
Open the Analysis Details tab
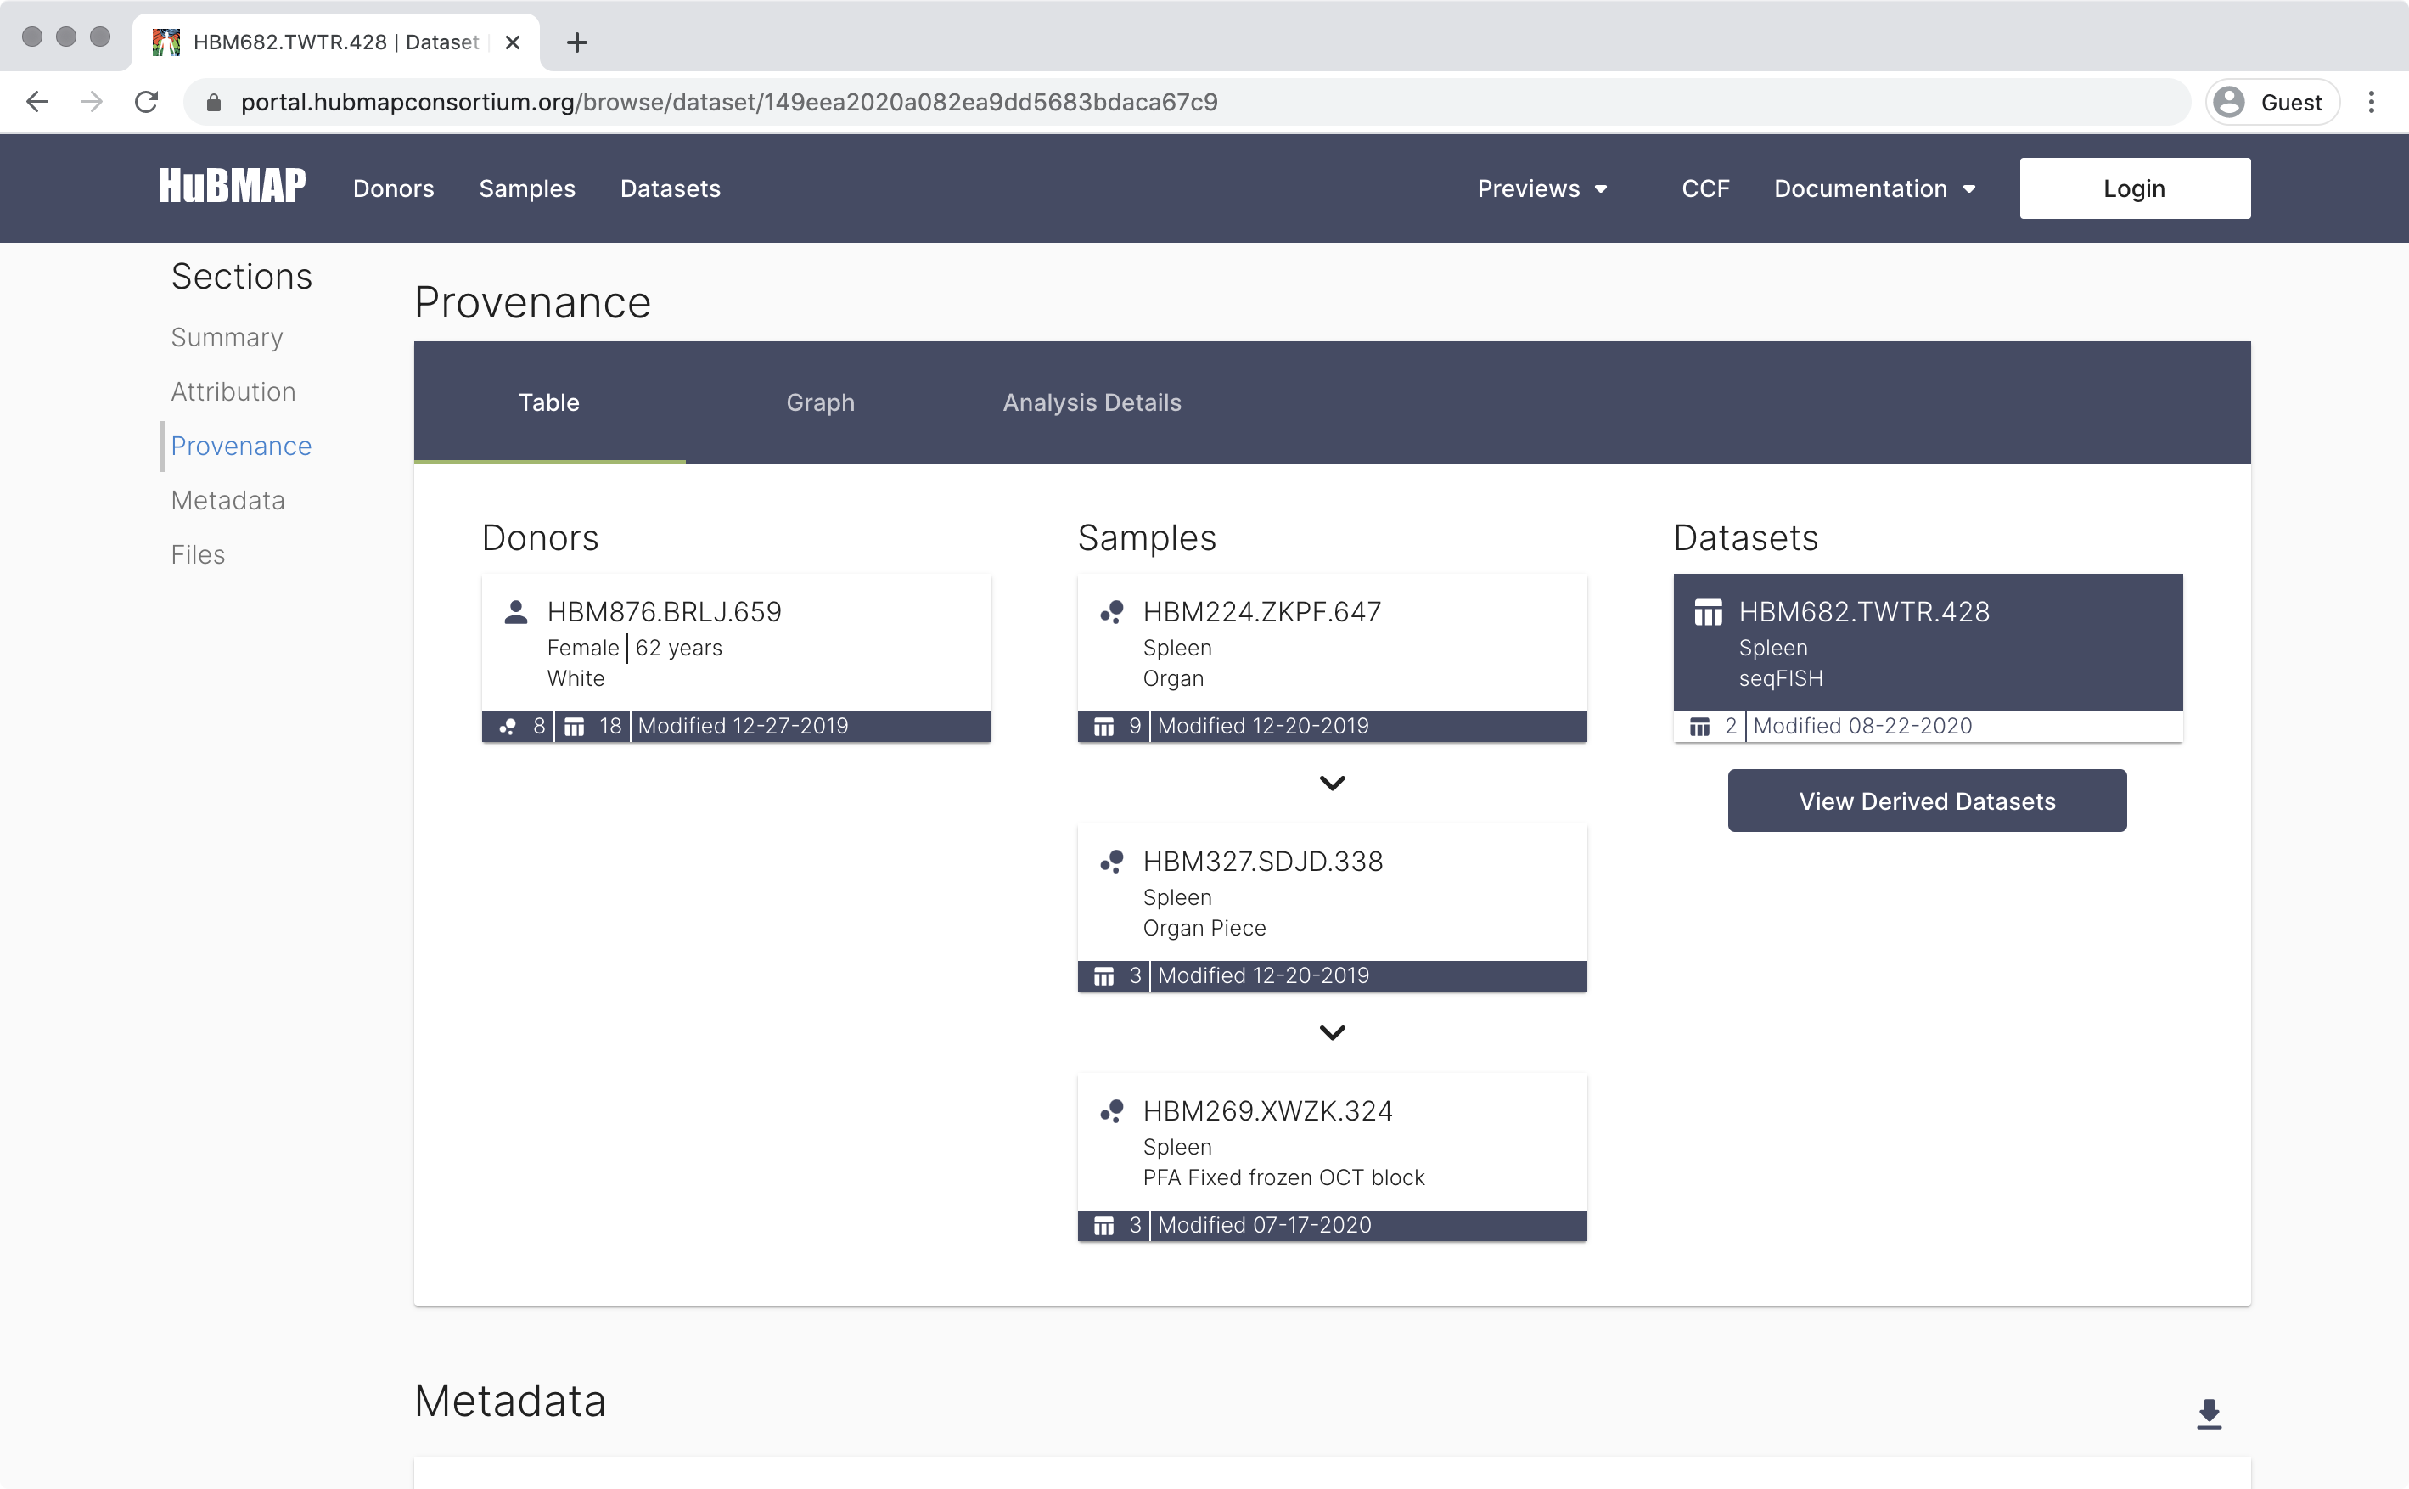tap(1092, 402)
